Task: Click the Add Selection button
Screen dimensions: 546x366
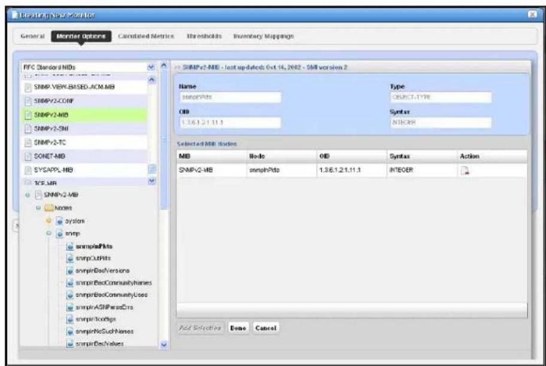Action: point(200,328)
